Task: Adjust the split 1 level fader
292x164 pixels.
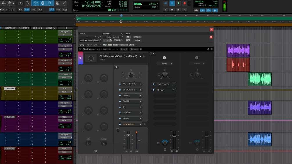Action: pyautogui.click(x=174, y=136)
